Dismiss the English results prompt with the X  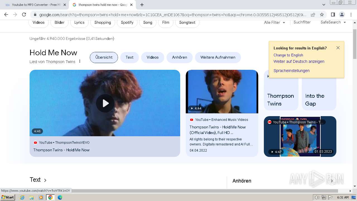(x=338, y=48)
